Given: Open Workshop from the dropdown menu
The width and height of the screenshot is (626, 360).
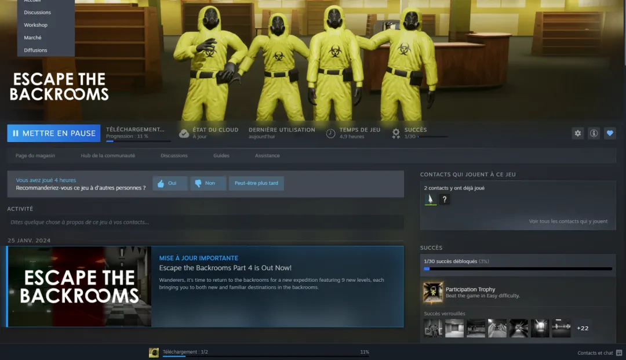Looking at the screenshot, I should point(36,25).
